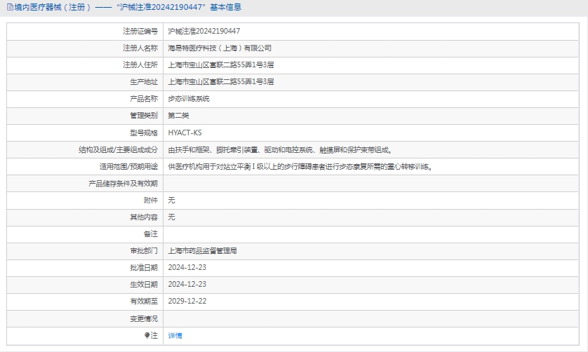Click expiry date 2029-12-22
The height and width of the screenshot is (352, 588).
[x=187, y=301]
